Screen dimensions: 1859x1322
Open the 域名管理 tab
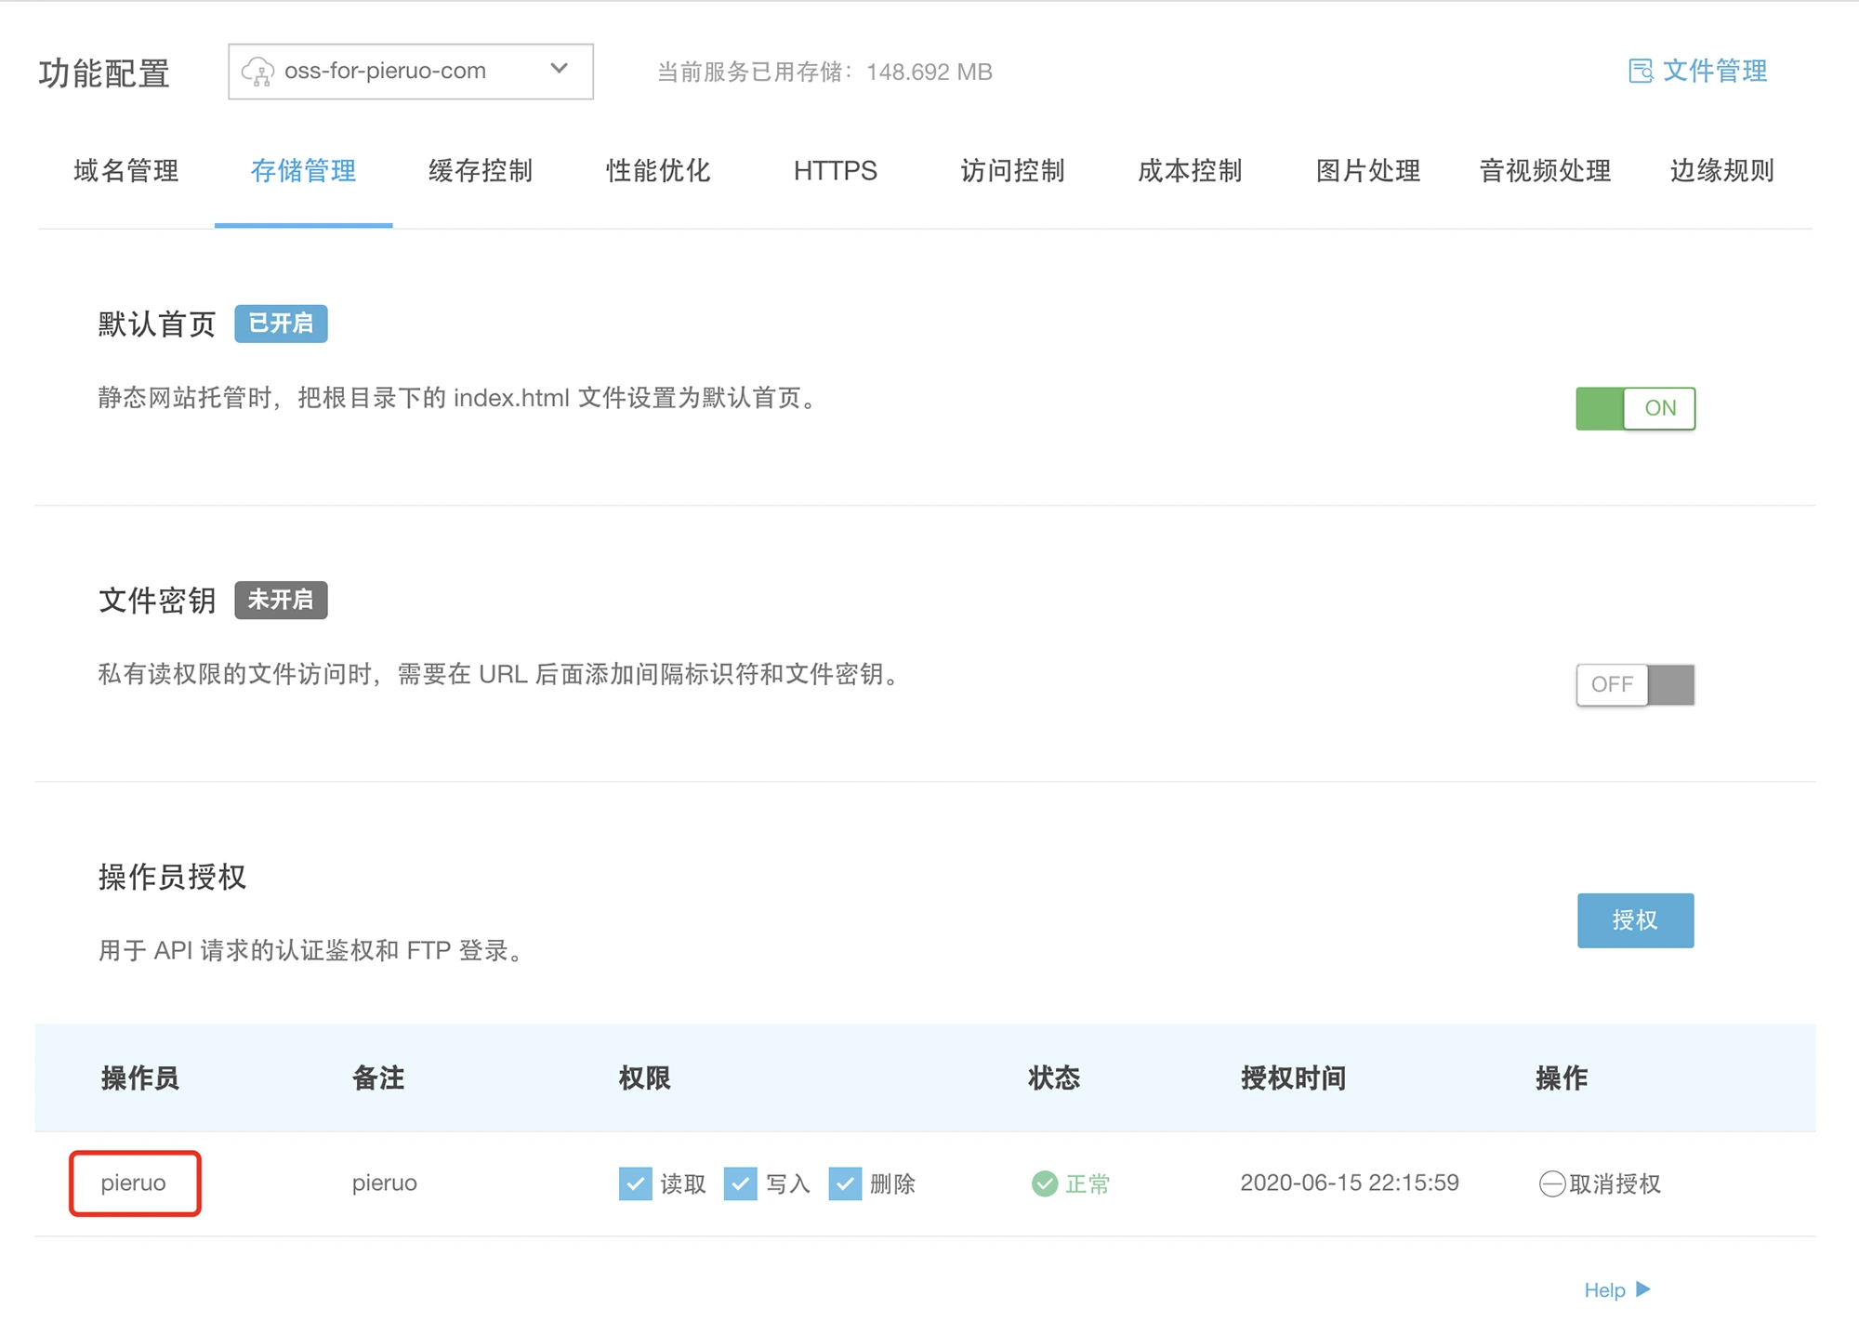coord(126,171)
